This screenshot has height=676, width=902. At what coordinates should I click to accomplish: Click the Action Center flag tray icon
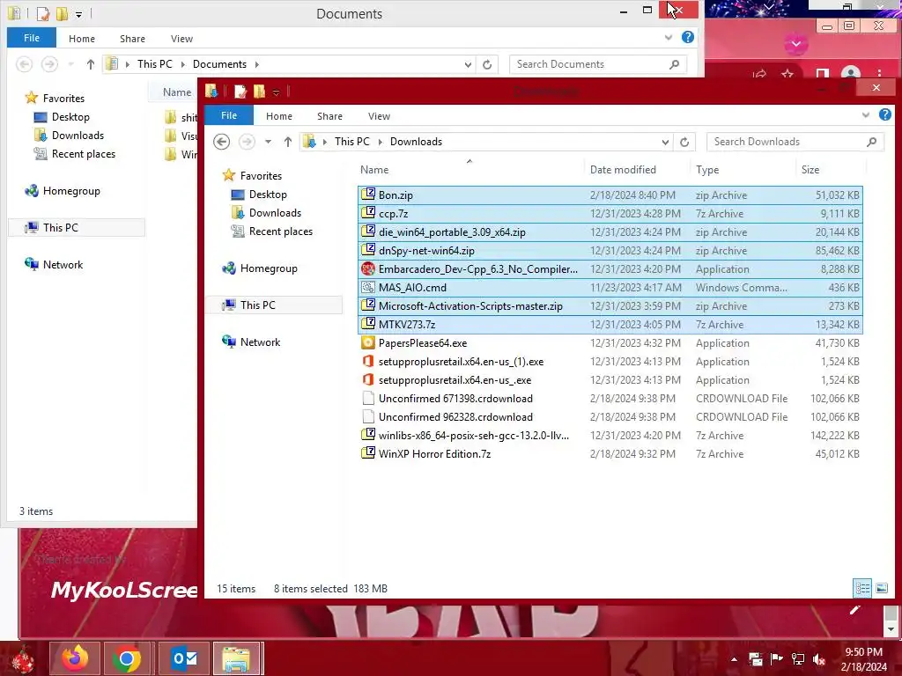click(776, 658)
